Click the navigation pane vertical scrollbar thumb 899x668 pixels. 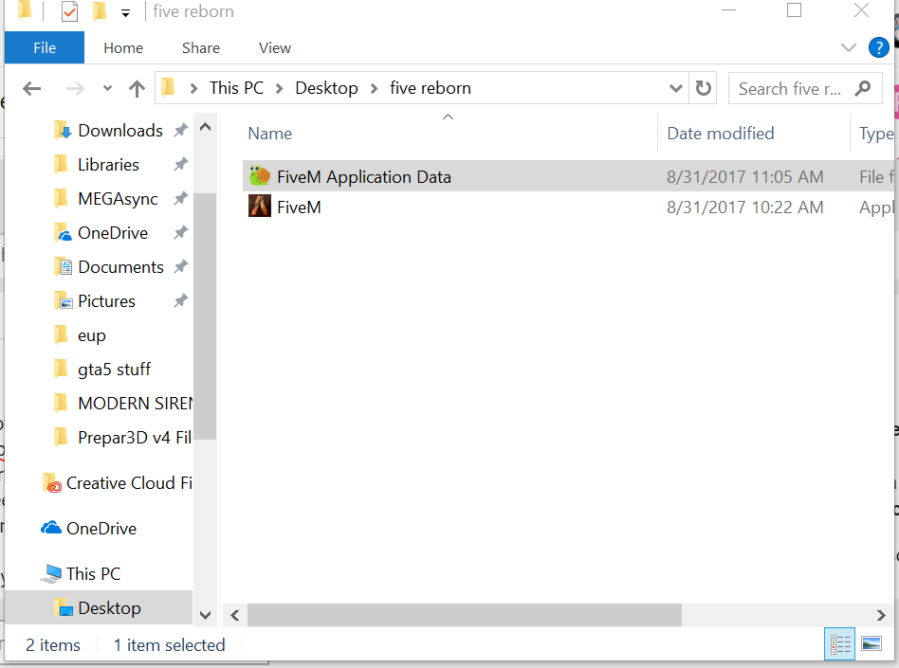coord(205,316)
